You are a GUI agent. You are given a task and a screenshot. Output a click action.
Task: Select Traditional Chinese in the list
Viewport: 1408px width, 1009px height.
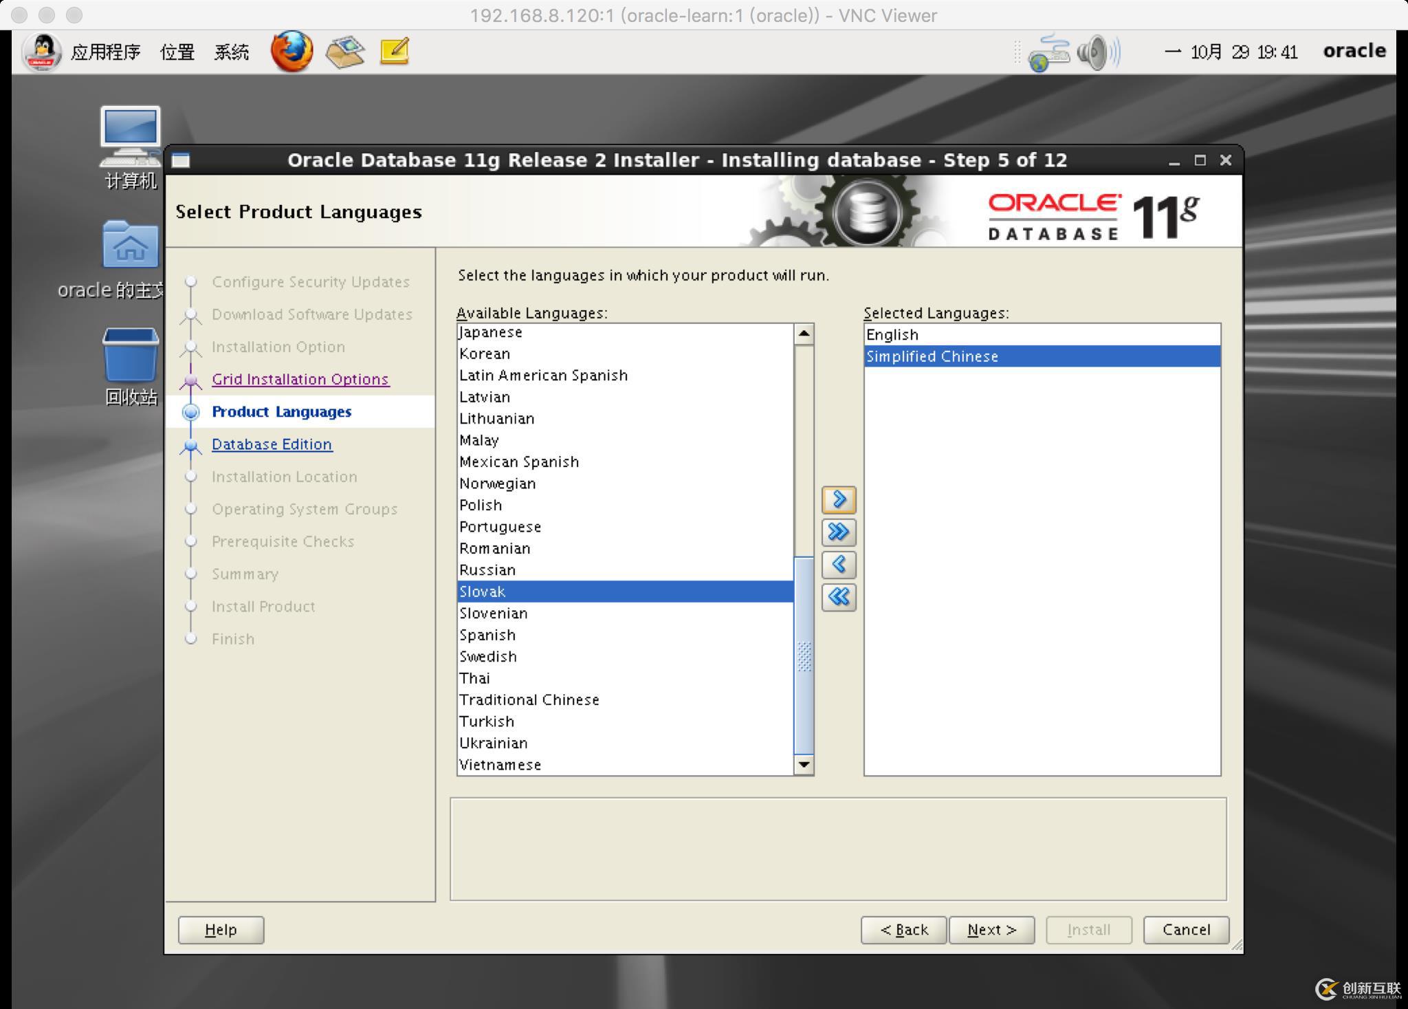coord(626,700)
